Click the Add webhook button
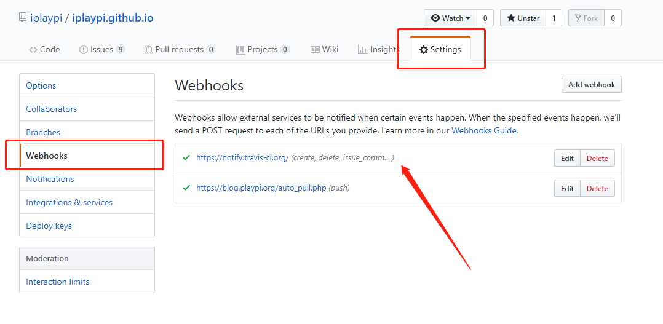The image size is (663, 324). pos(591,84)
